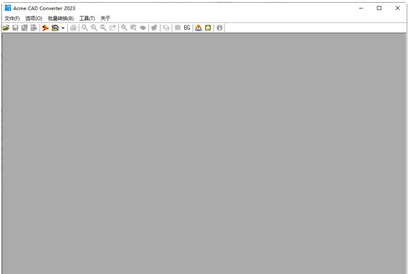
Task: Click the yellow-gray batch convert icon
Action: [55, 28]
